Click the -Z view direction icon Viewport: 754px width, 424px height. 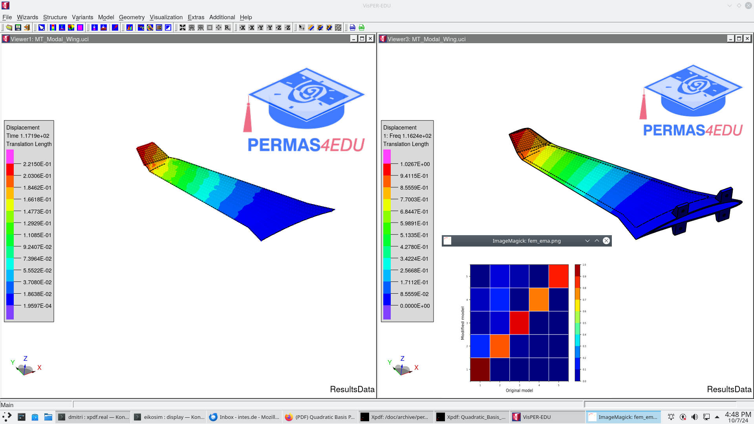(288, 27)
